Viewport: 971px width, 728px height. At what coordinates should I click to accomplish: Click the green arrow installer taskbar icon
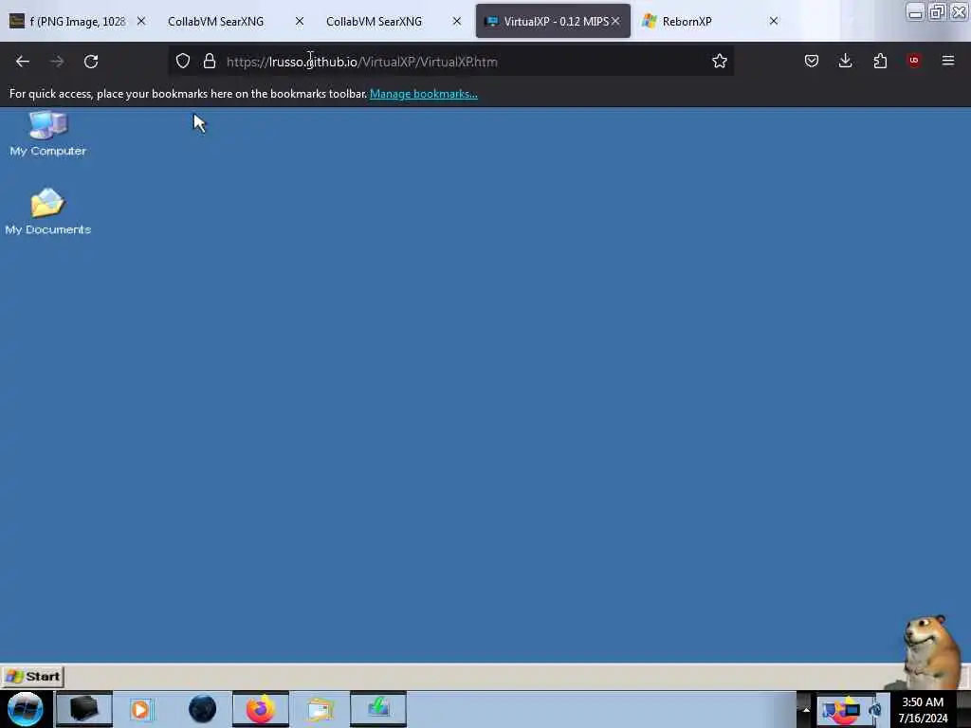click(378, 709)
